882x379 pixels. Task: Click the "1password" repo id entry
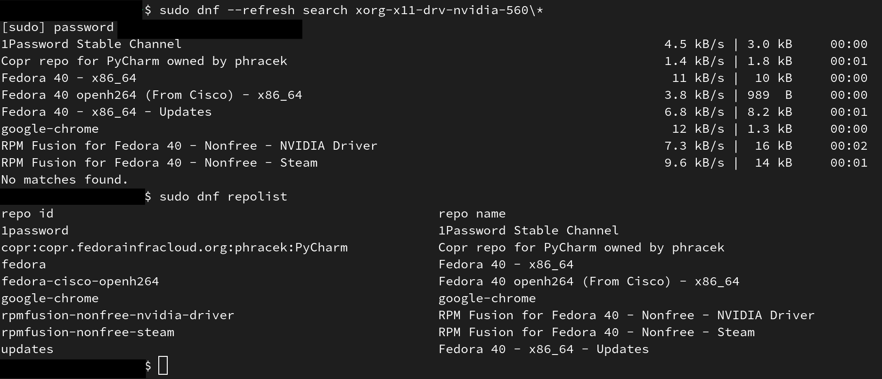click(35, 231)
